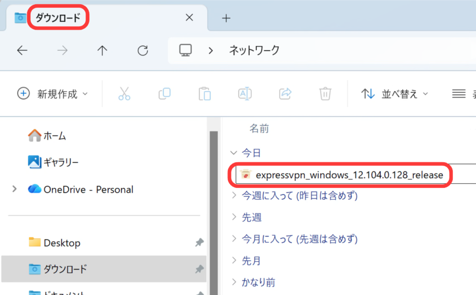Select the expressvpn_windows installer file
The height and width of the screenshot is (295, 476).
point(346,175)
